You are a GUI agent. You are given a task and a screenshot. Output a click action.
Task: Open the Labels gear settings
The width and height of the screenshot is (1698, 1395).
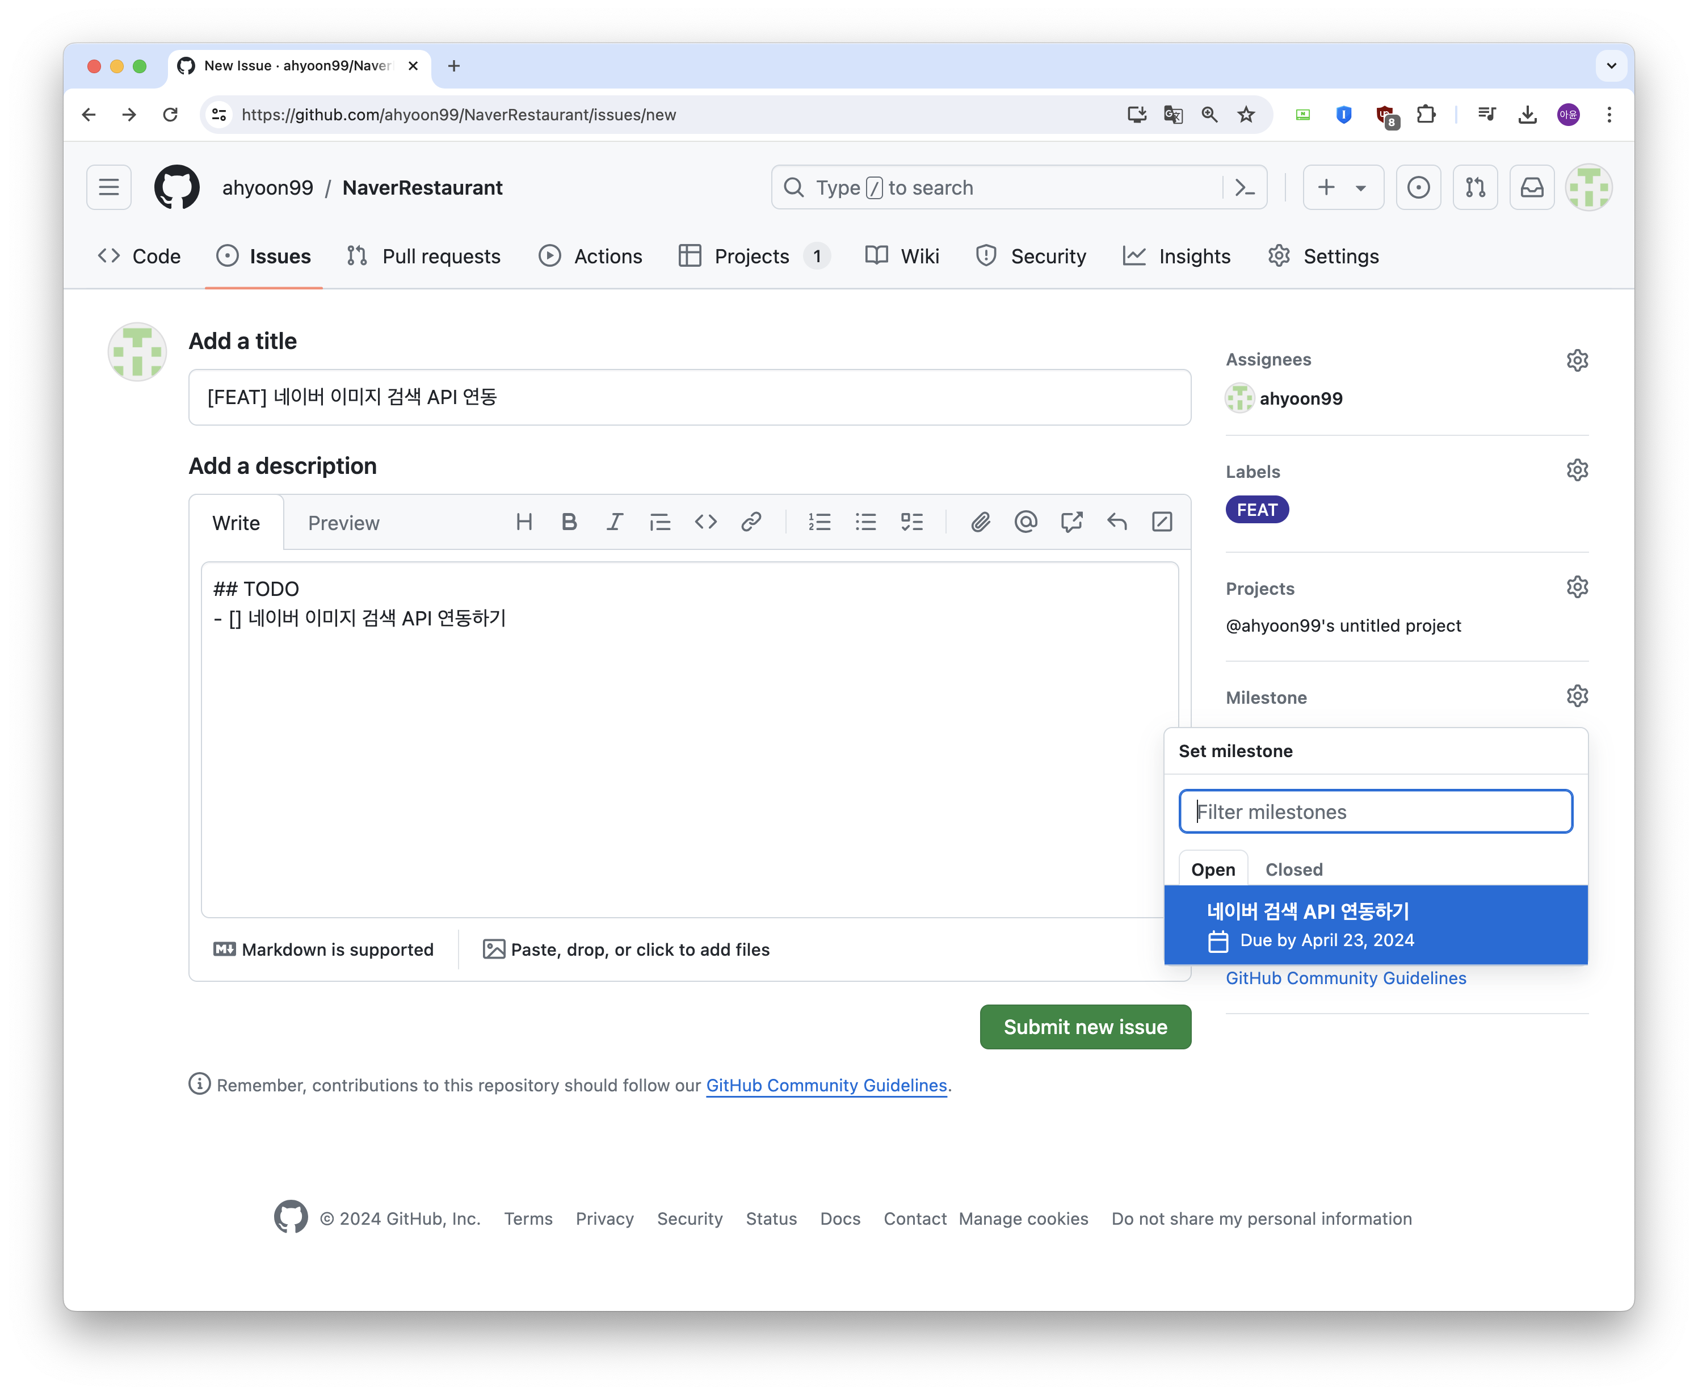pyautogui.click(x=1577, y=470)
